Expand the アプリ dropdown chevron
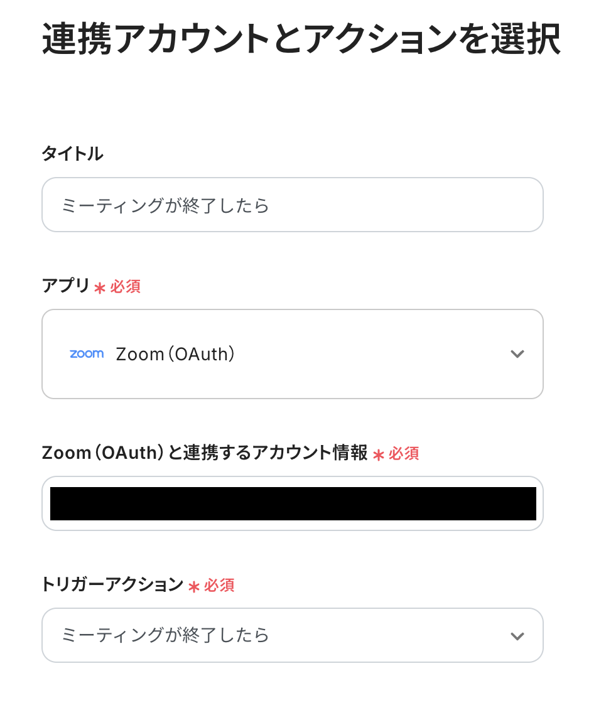 pyautogui.click(x=517, y=354)
